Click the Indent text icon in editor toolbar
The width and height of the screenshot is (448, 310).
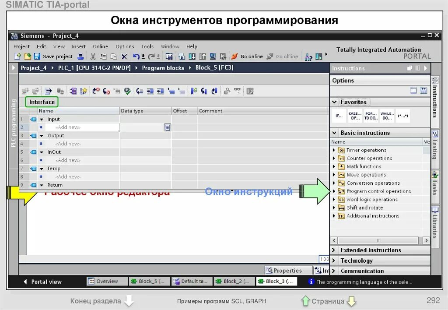[x=150, y=91]
